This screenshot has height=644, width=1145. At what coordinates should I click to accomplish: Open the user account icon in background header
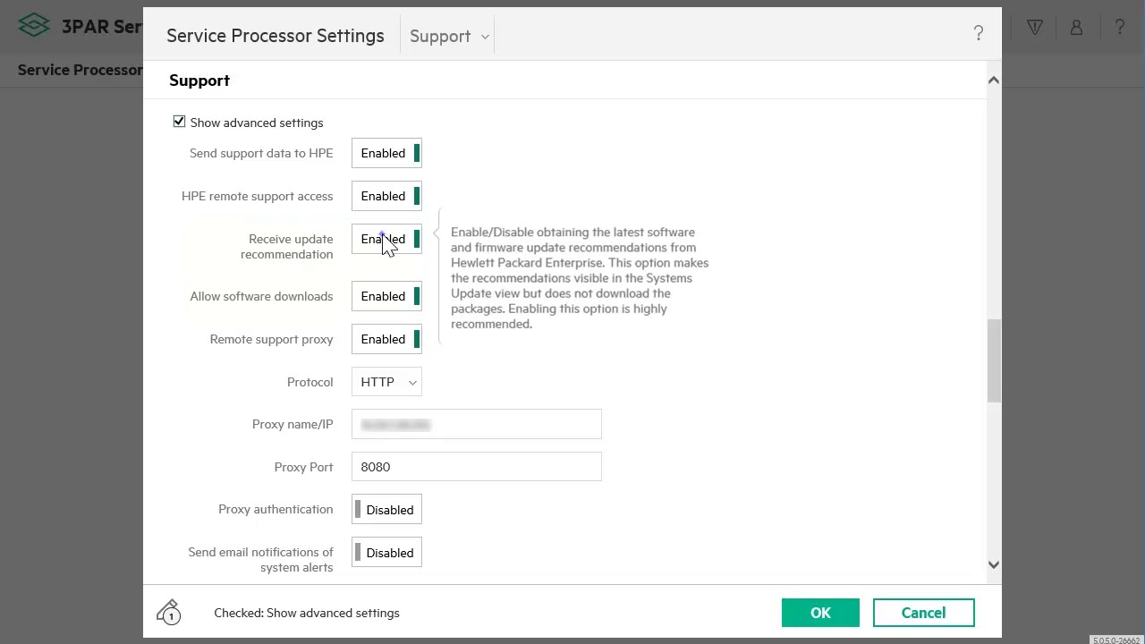point(1077,28)
